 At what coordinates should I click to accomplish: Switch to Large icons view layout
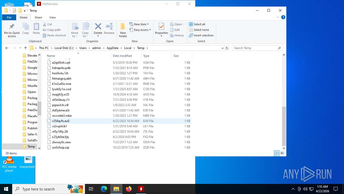(282, 153)
